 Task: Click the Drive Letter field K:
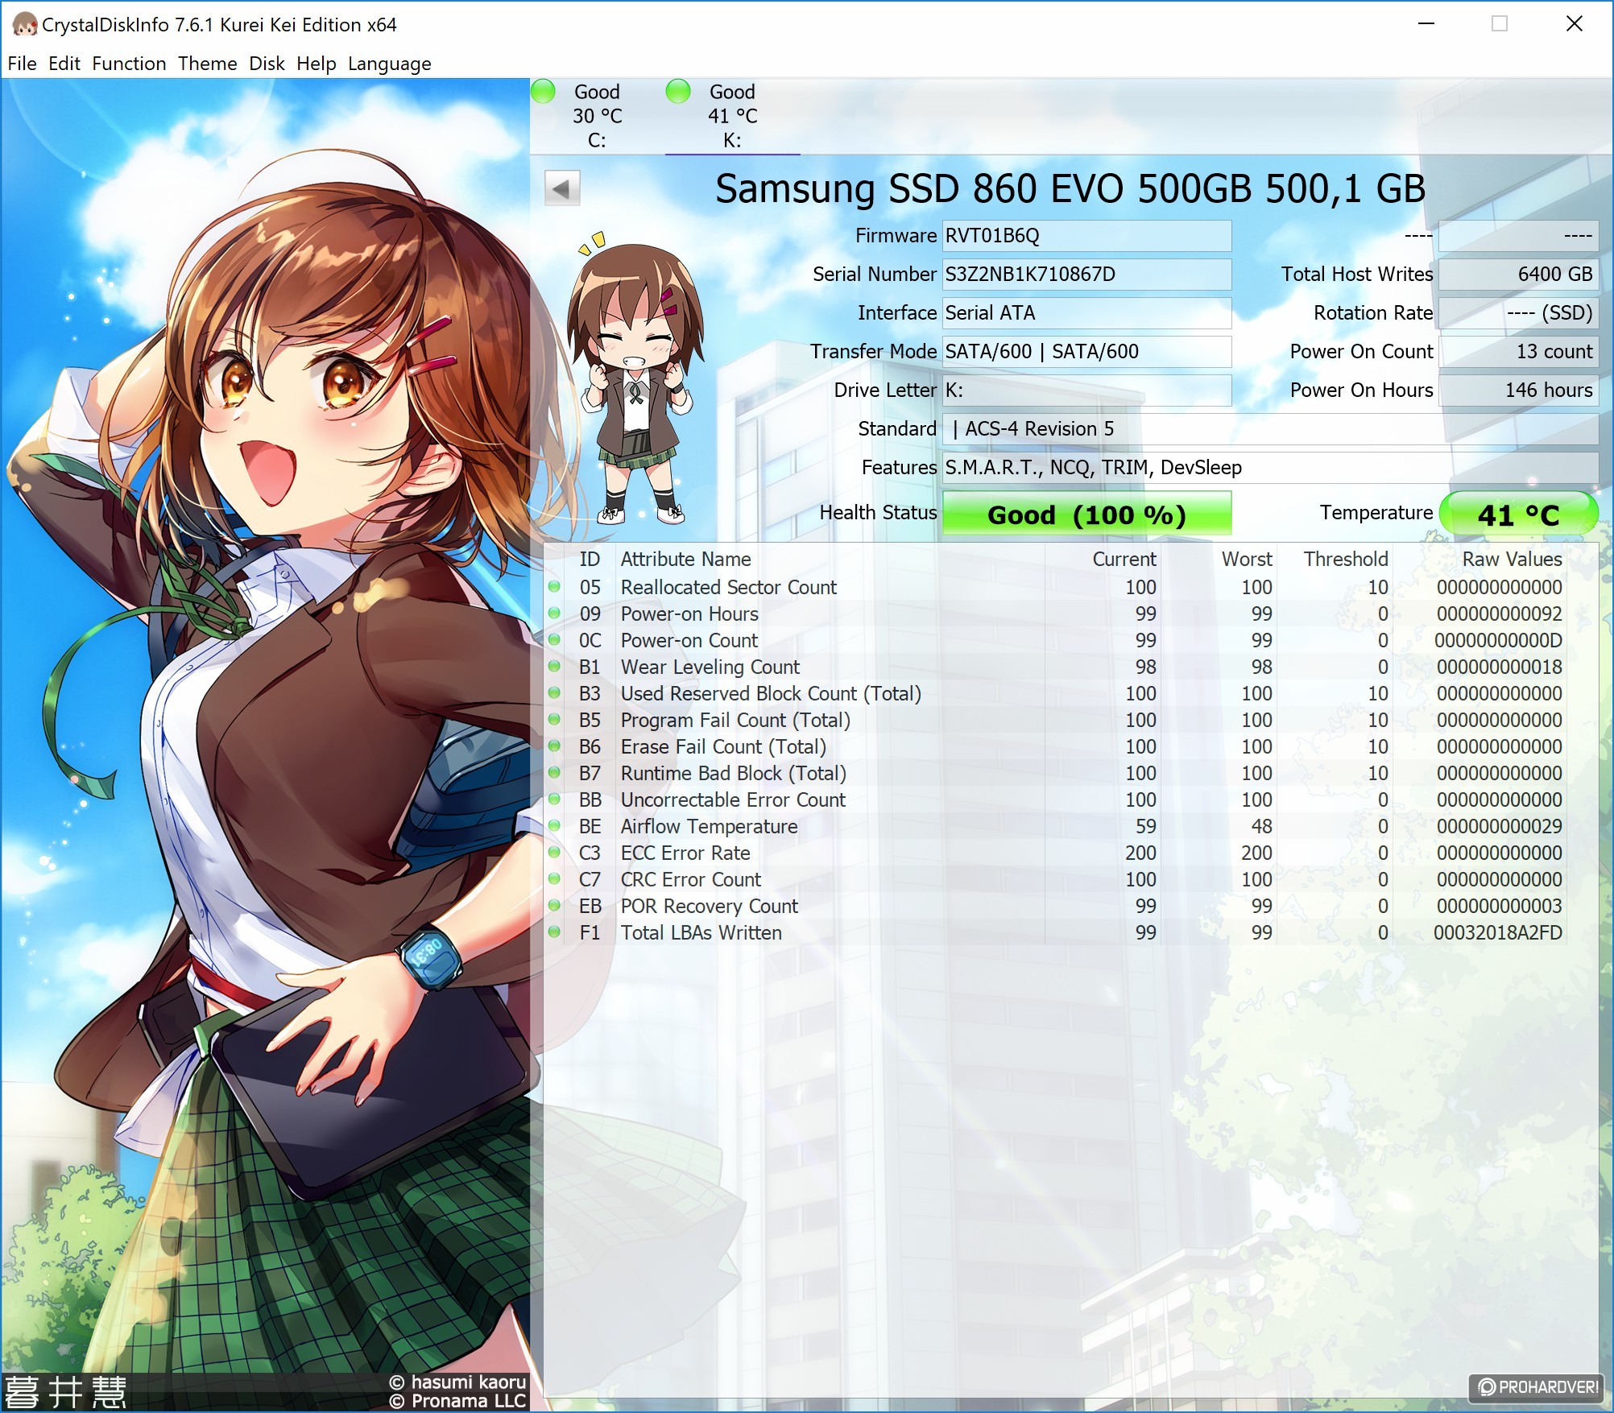click(x=1086, y=390)
